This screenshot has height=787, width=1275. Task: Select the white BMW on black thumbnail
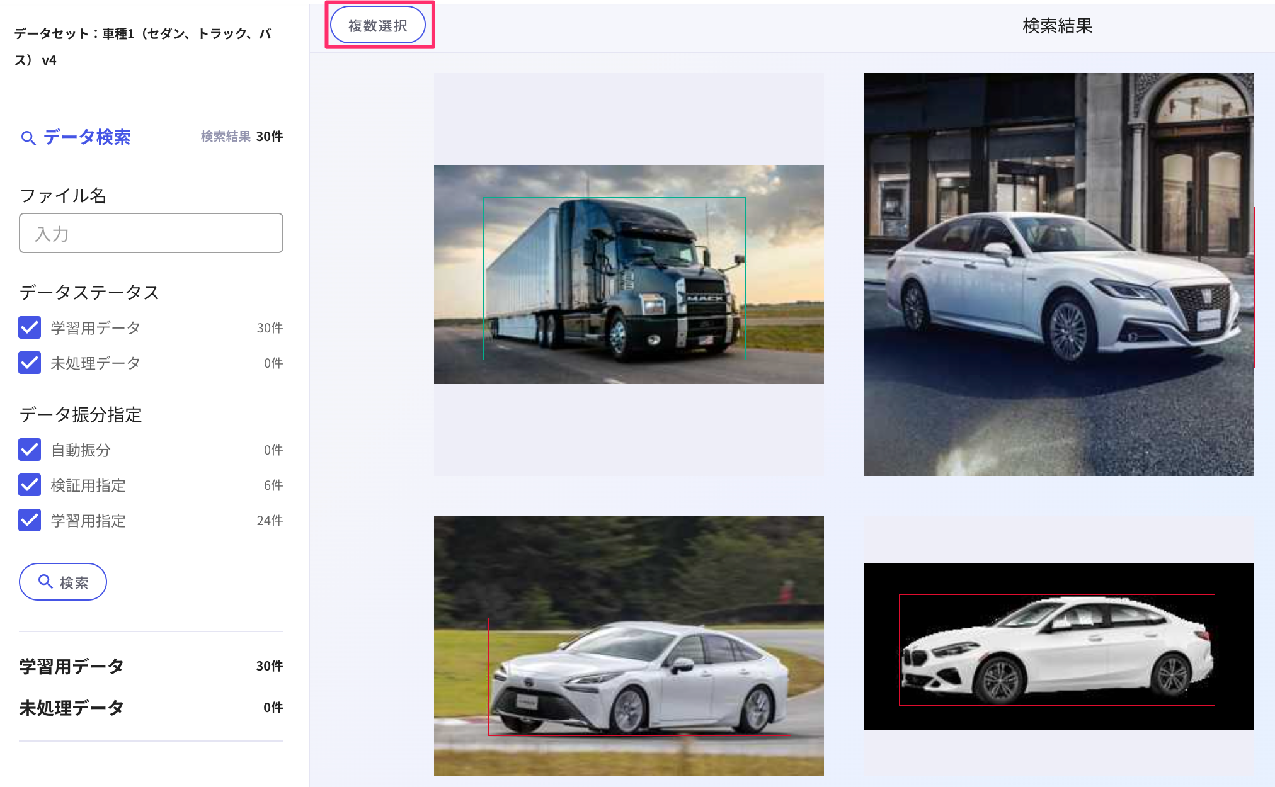[x=1058, y=646]
